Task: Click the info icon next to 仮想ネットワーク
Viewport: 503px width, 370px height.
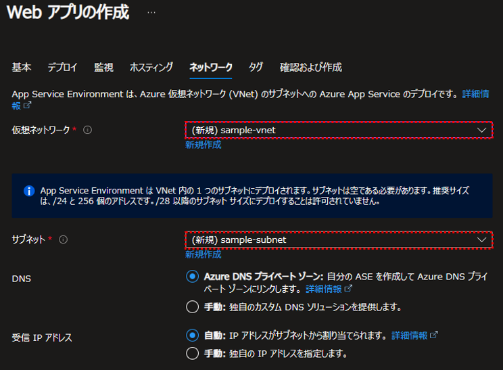Action: 88,130
